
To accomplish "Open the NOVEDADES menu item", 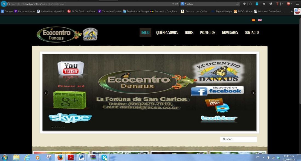I will tap(230, 33).
